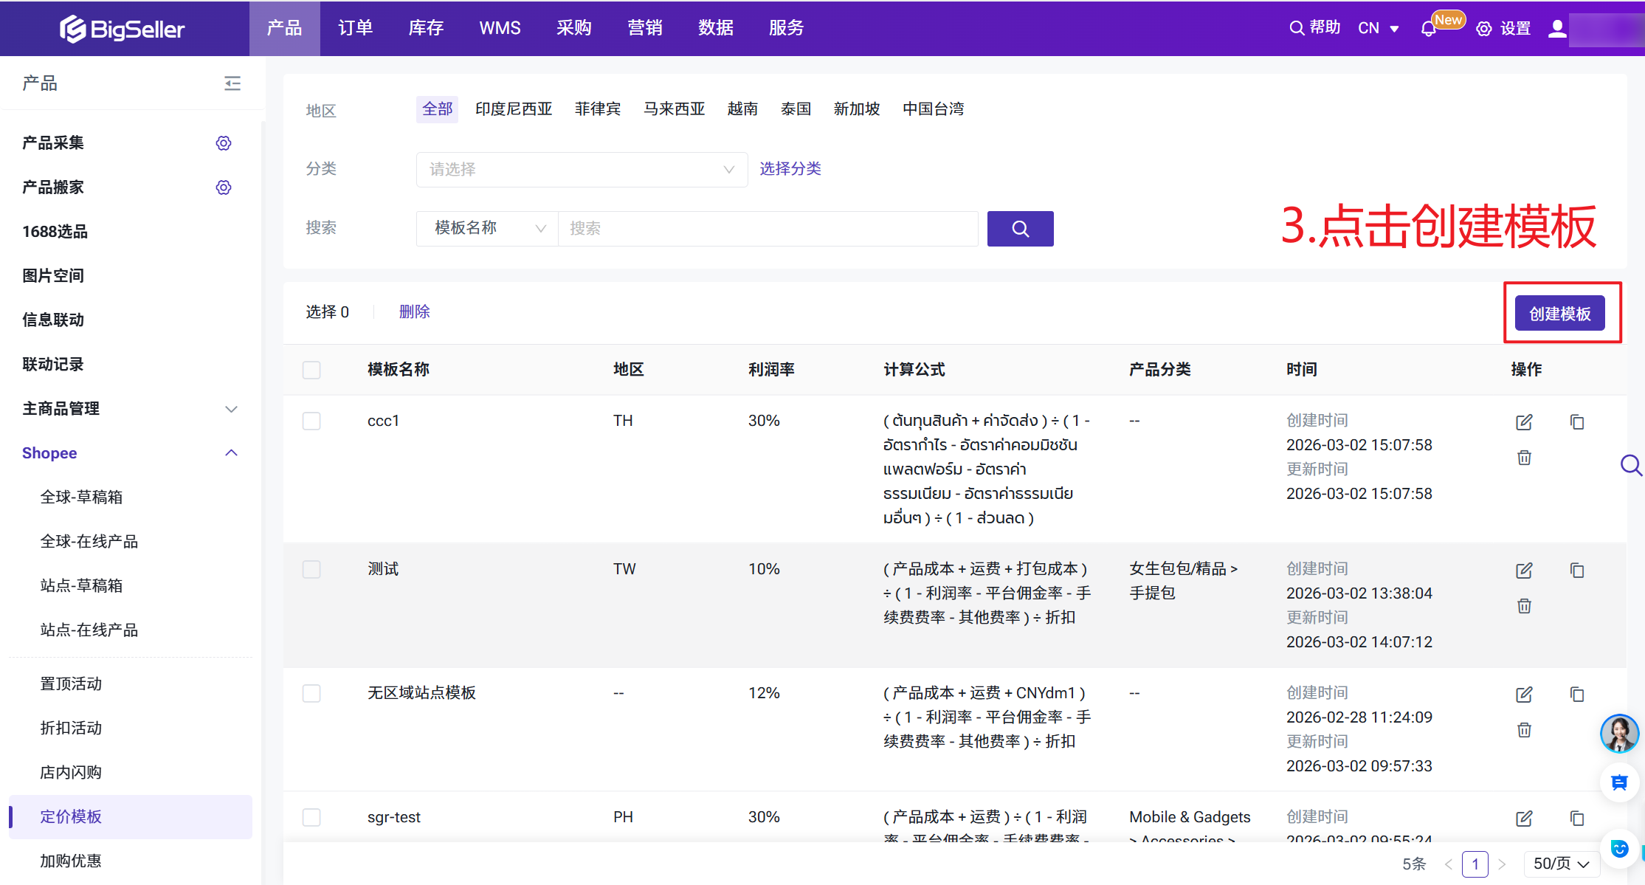Open the 模板名称 search type dropdown
Screen dimensions: 1645x885
pos(488,229)
